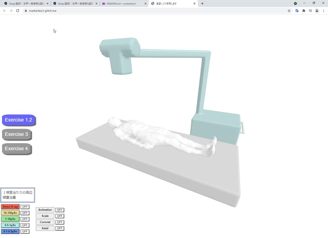
Task: Close the first DeepL翻訳 tab
Action: 48,4
